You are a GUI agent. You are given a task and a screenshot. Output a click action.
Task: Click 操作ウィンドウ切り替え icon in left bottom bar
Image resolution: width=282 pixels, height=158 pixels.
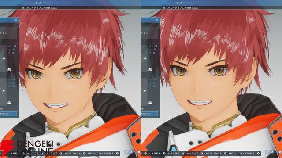coord(117,153)
